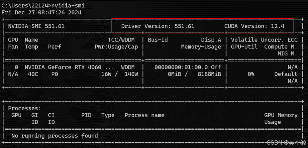Click the bus id 00000000:01:00.0

tap(181, 67)
